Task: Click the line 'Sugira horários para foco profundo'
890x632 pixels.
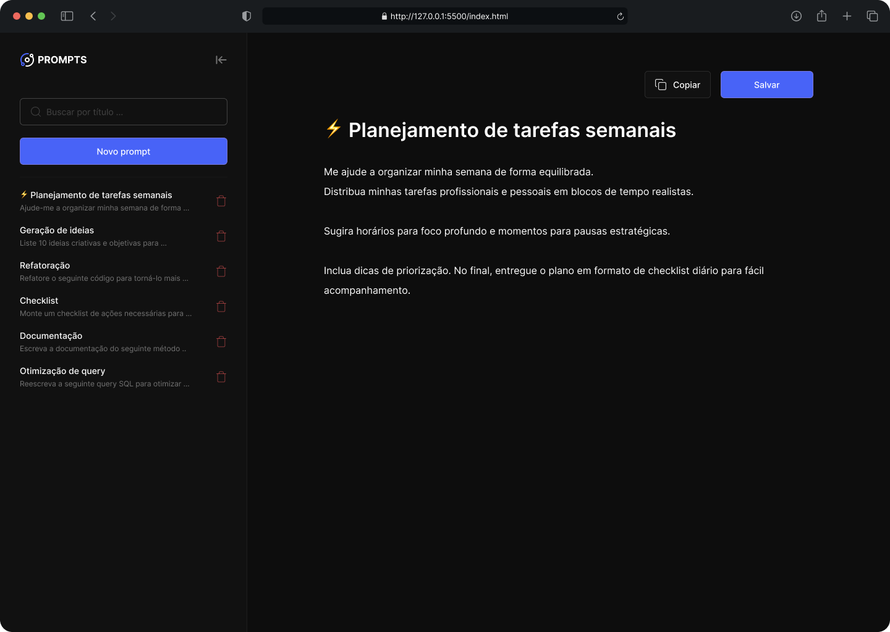Action: (x=497, y=231)
